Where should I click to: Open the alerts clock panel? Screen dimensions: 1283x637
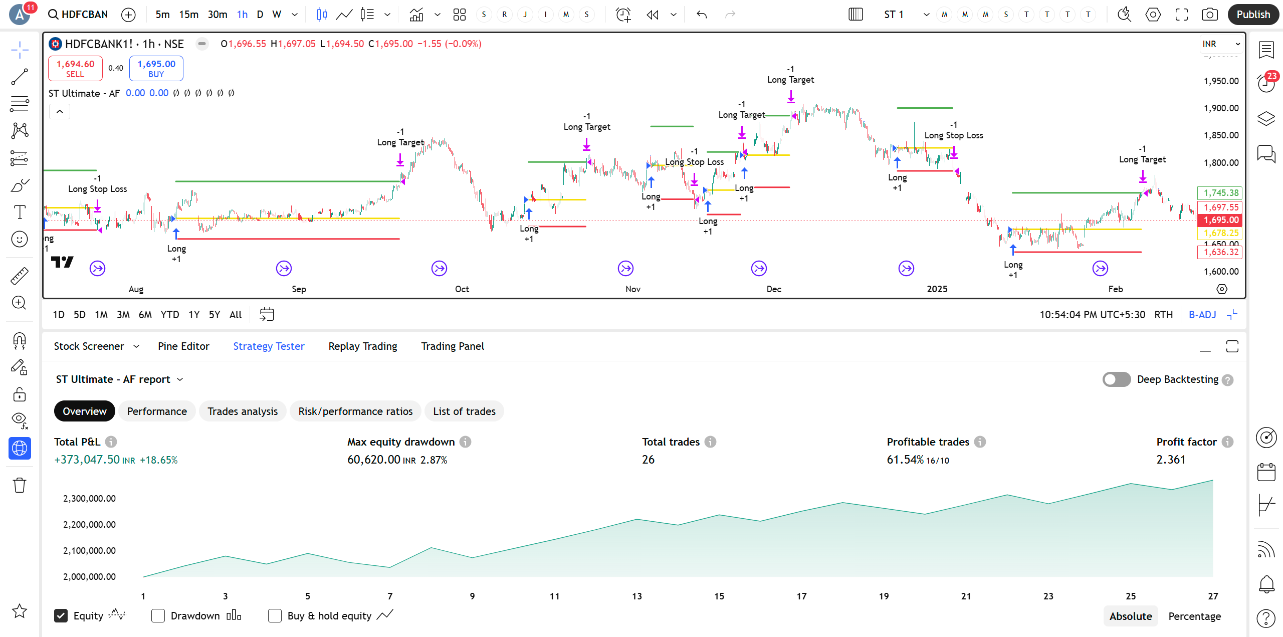click(x=1266, y=84)
